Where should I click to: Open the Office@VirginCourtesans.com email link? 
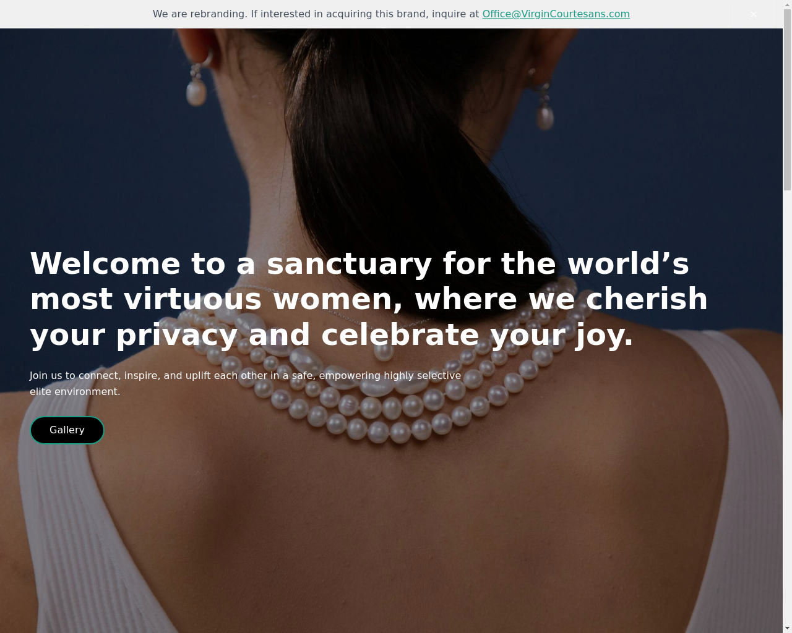tap(556, 14)
